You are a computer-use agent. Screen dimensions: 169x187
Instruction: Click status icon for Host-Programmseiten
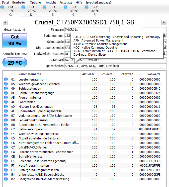click(x=6, y=165)
